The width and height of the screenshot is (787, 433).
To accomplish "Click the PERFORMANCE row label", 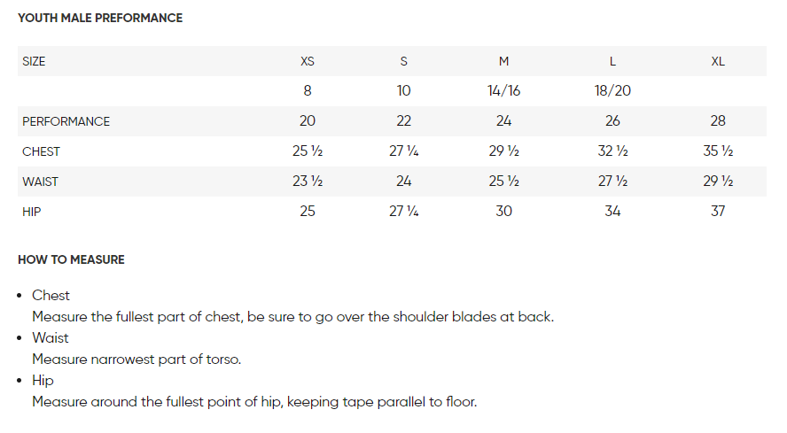I will [x=66, y=121].
